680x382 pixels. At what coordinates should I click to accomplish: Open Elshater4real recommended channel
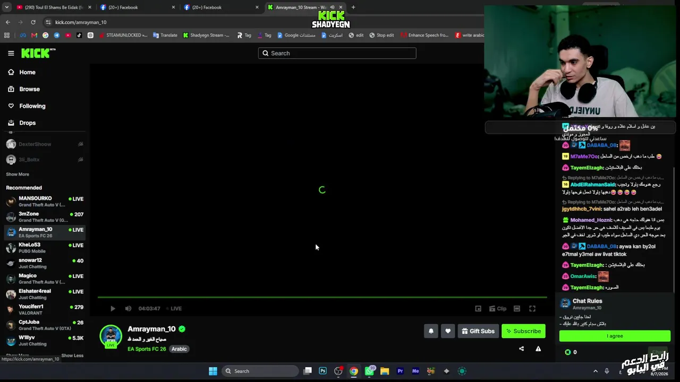click(45, 294)
